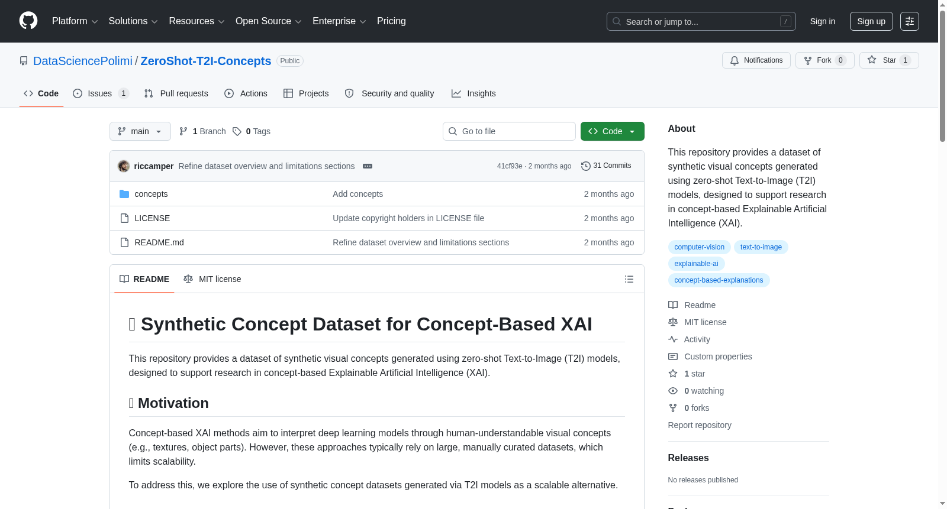Click riccamper's avatar image
Image resolution: width=947 pixels, height=509 pixels.
[x=124, y=166]
